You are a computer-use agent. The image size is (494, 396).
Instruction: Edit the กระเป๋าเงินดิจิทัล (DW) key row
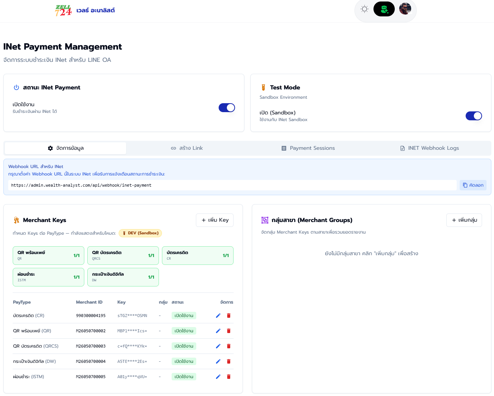218,361
